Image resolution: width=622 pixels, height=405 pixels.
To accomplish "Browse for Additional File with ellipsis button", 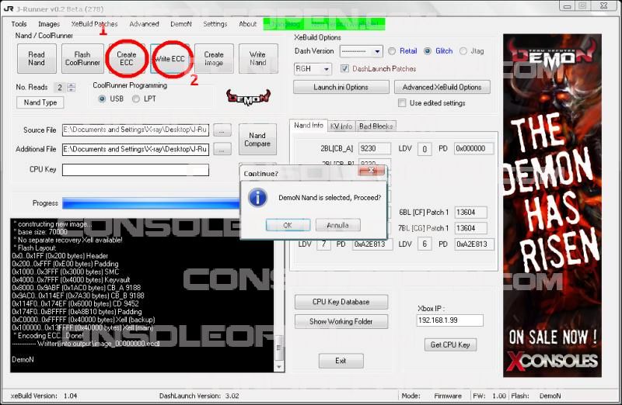I will coord(222,149).
